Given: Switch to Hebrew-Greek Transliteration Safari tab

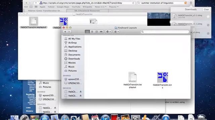Looking at the screenshot, I should [x=45, y=11].
